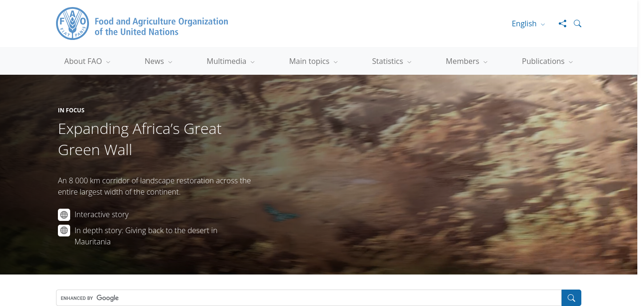Expand the Main topics menu

click(x=313, y=61)
